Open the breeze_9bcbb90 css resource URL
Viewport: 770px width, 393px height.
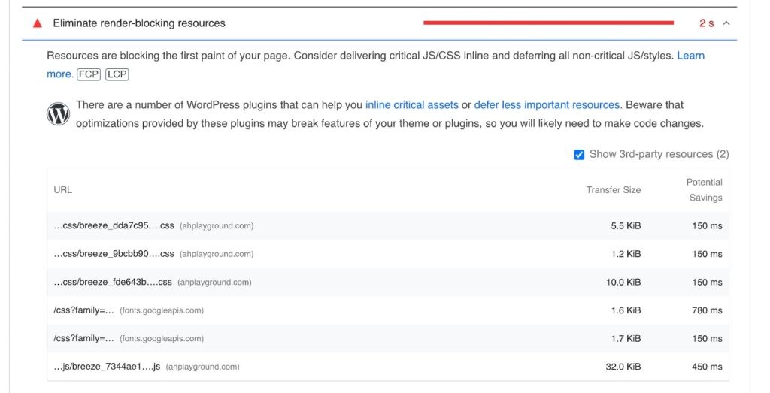[x=114, y=254]
